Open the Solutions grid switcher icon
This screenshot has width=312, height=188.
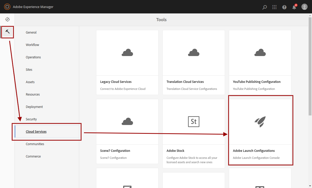point(275,7)
